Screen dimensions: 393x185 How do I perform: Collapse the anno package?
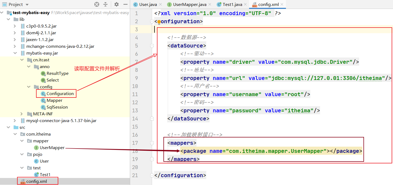pos(29,66)
